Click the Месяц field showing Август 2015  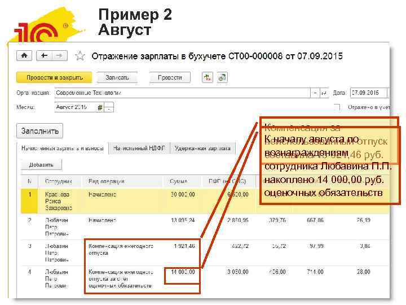pyautogui.click(x=76, y=107)
